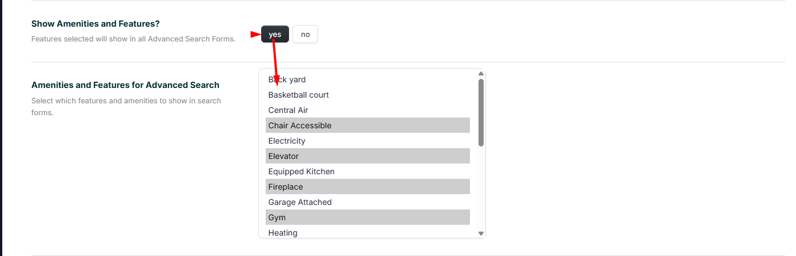
Task: Deselect Fireplace in the list
Action: pos(286,187)
